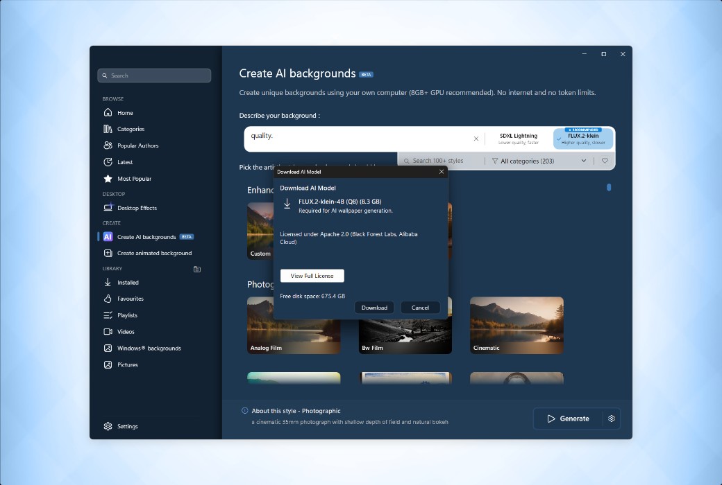The width and height of the screenshot is (722, 485).
Task: Click the background description text box
Action: coord(358,139)
